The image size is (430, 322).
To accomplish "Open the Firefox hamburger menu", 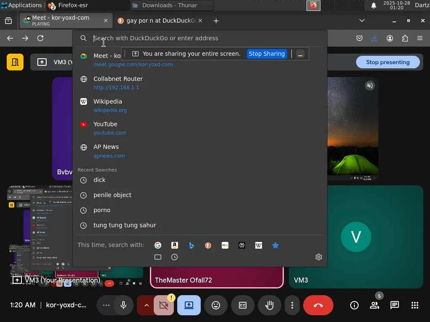I will tap(420, 38).
